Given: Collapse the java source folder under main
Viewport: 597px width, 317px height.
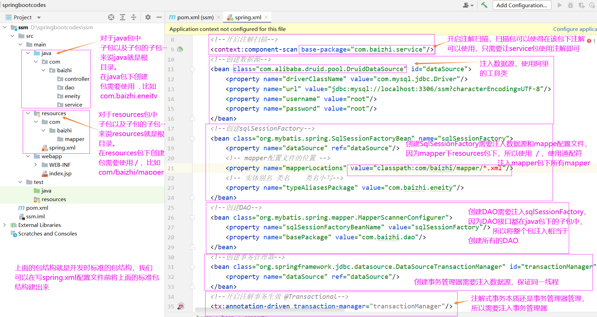Looking at the screenshot, I should click(28, 53).
